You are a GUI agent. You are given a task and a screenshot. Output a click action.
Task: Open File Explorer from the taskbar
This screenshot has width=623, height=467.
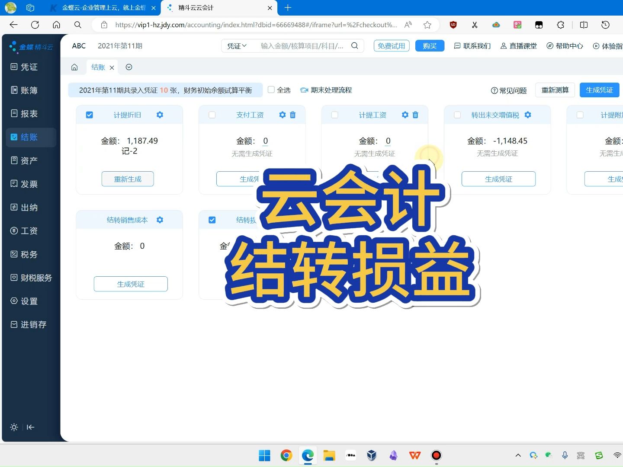coord(329,455)
